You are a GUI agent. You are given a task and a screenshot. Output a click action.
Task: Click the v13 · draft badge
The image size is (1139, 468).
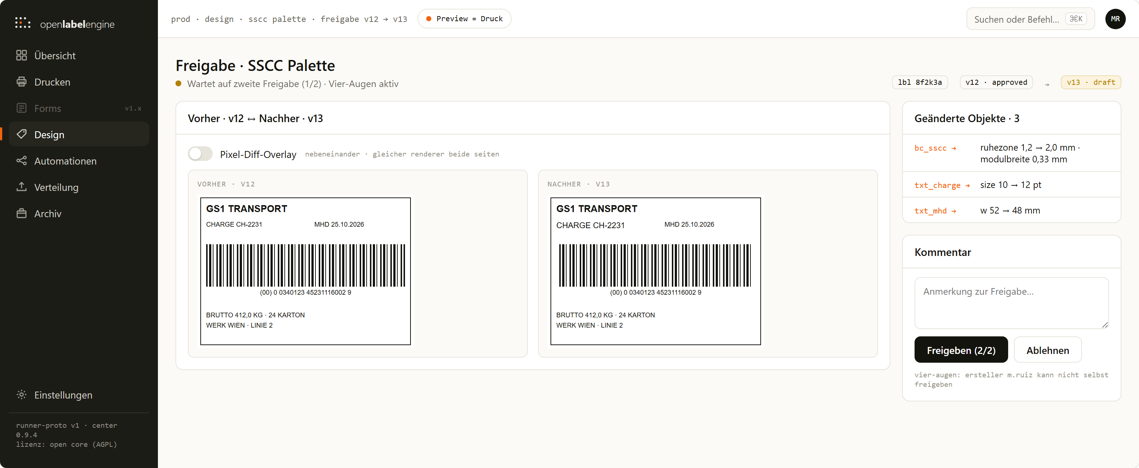[x=1091, y=82]
